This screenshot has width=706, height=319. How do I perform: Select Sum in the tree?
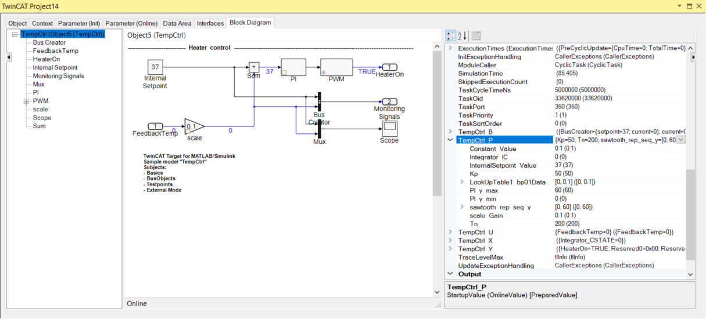tap(39, 126)
